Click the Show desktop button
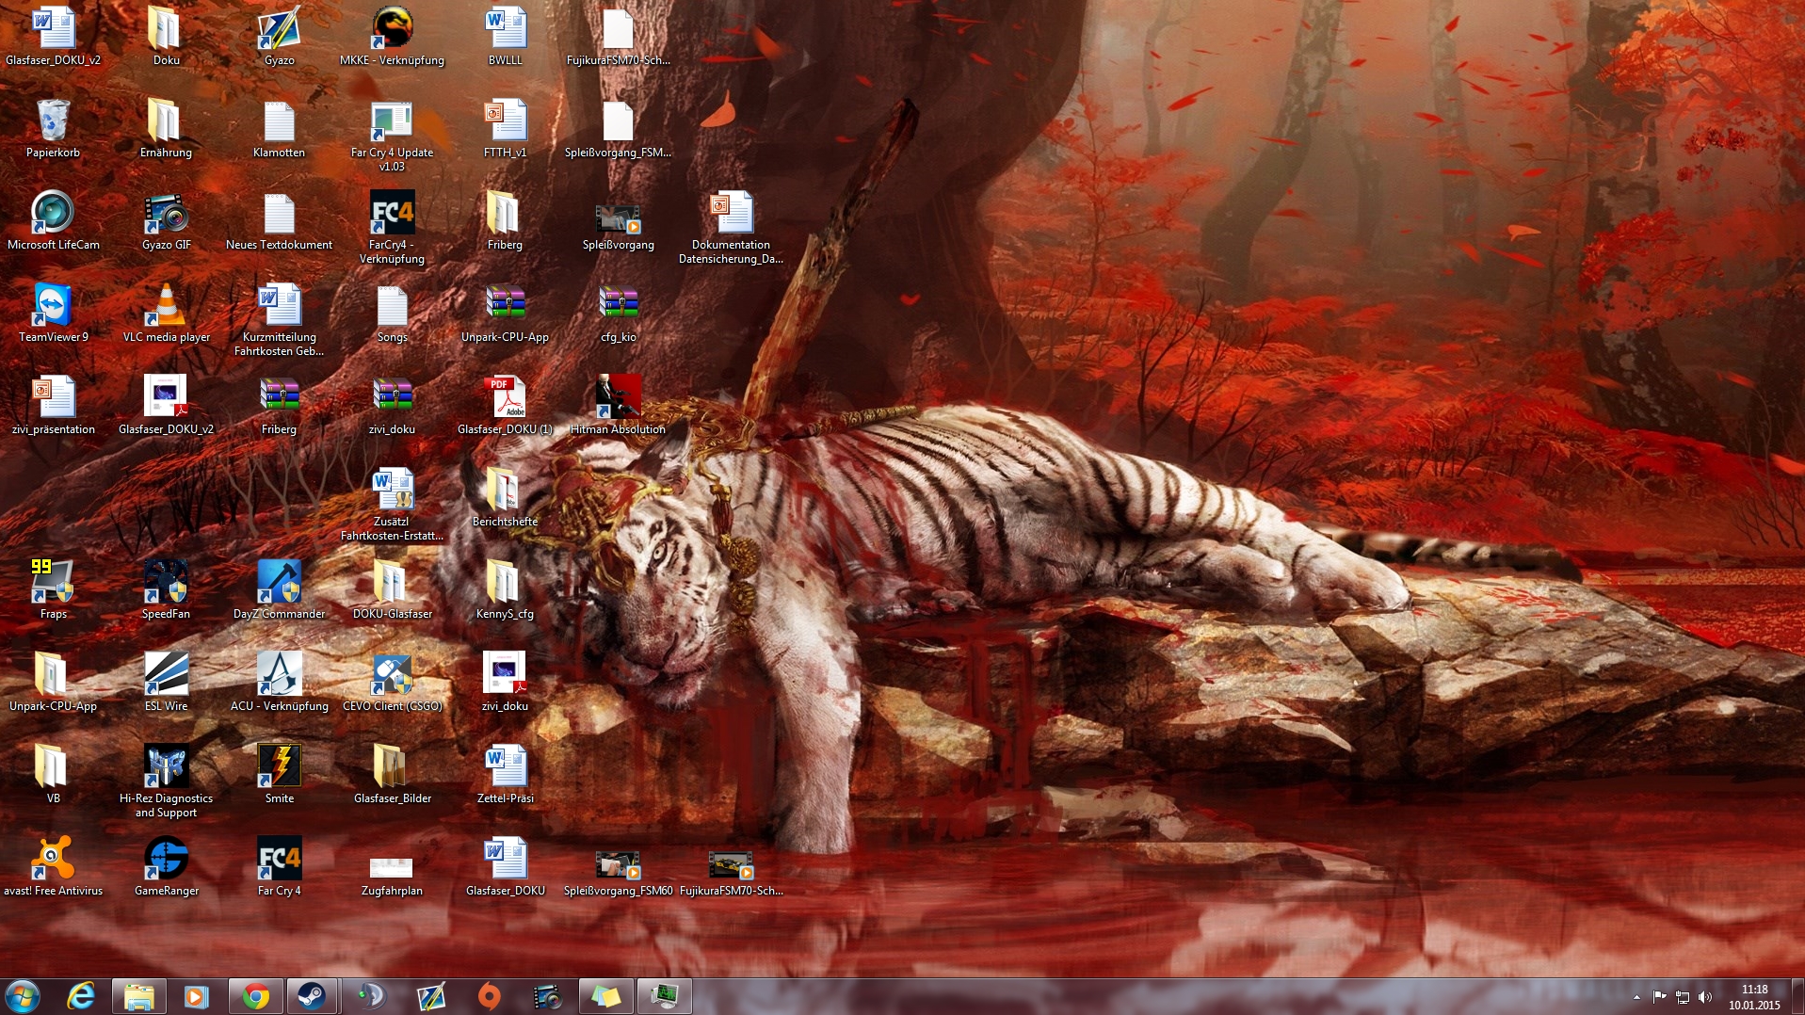Image resolution: width=1805 pixels, height=1015 pixels. [x=1797, y=996]
